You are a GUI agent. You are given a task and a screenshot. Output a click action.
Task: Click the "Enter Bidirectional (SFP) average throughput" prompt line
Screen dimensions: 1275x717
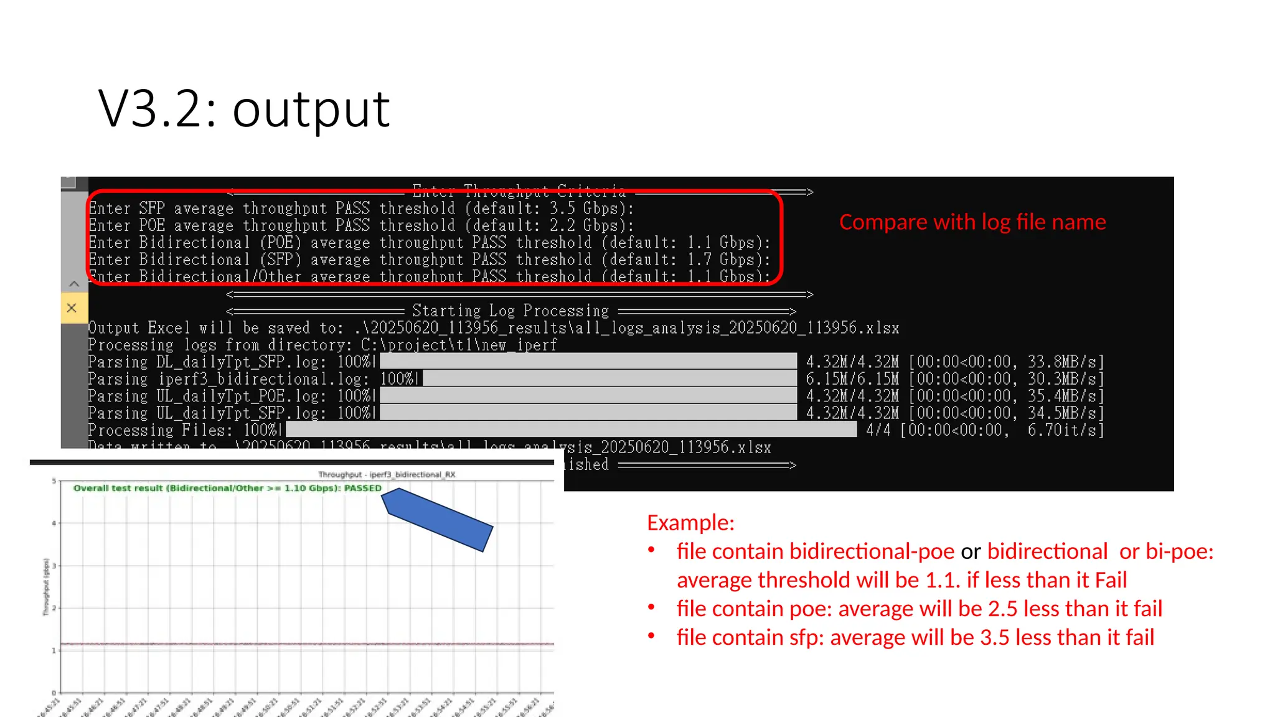click(430, 260)
